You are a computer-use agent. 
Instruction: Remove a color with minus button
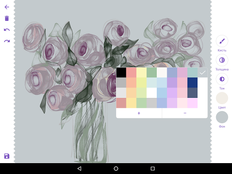click(185, 113)
